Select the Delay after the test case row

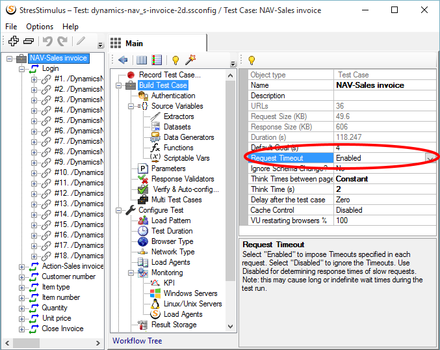click(342, 200)
